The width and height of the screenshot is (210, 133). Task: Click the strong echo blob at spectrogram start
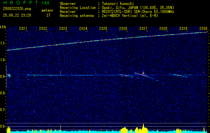point(9,75)
